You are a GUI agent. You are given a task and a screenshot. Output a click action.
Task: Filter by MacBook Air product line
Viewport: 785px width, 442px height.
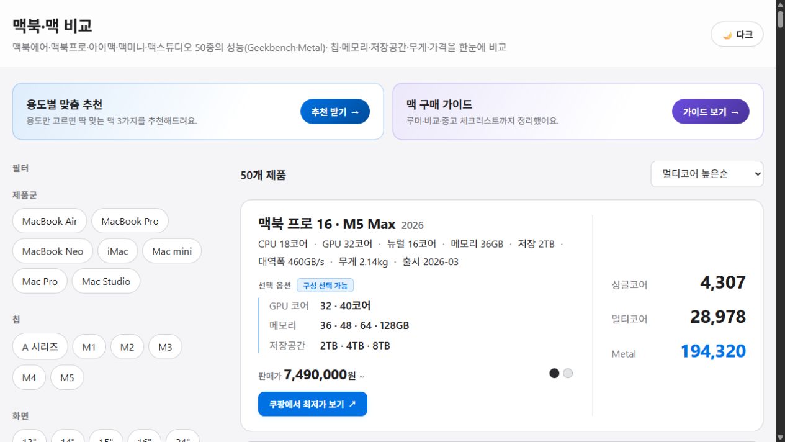coord(50,221)
